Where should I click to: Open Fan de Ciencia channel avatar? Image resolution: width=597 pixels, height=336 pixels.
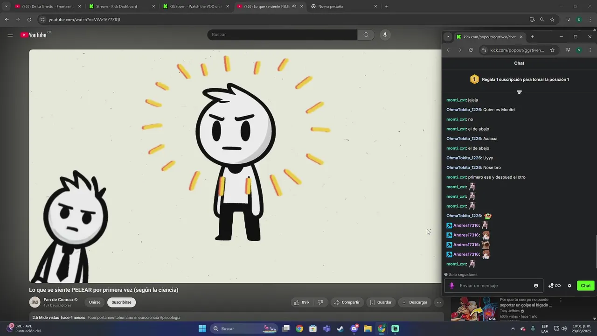click(35, 302)
